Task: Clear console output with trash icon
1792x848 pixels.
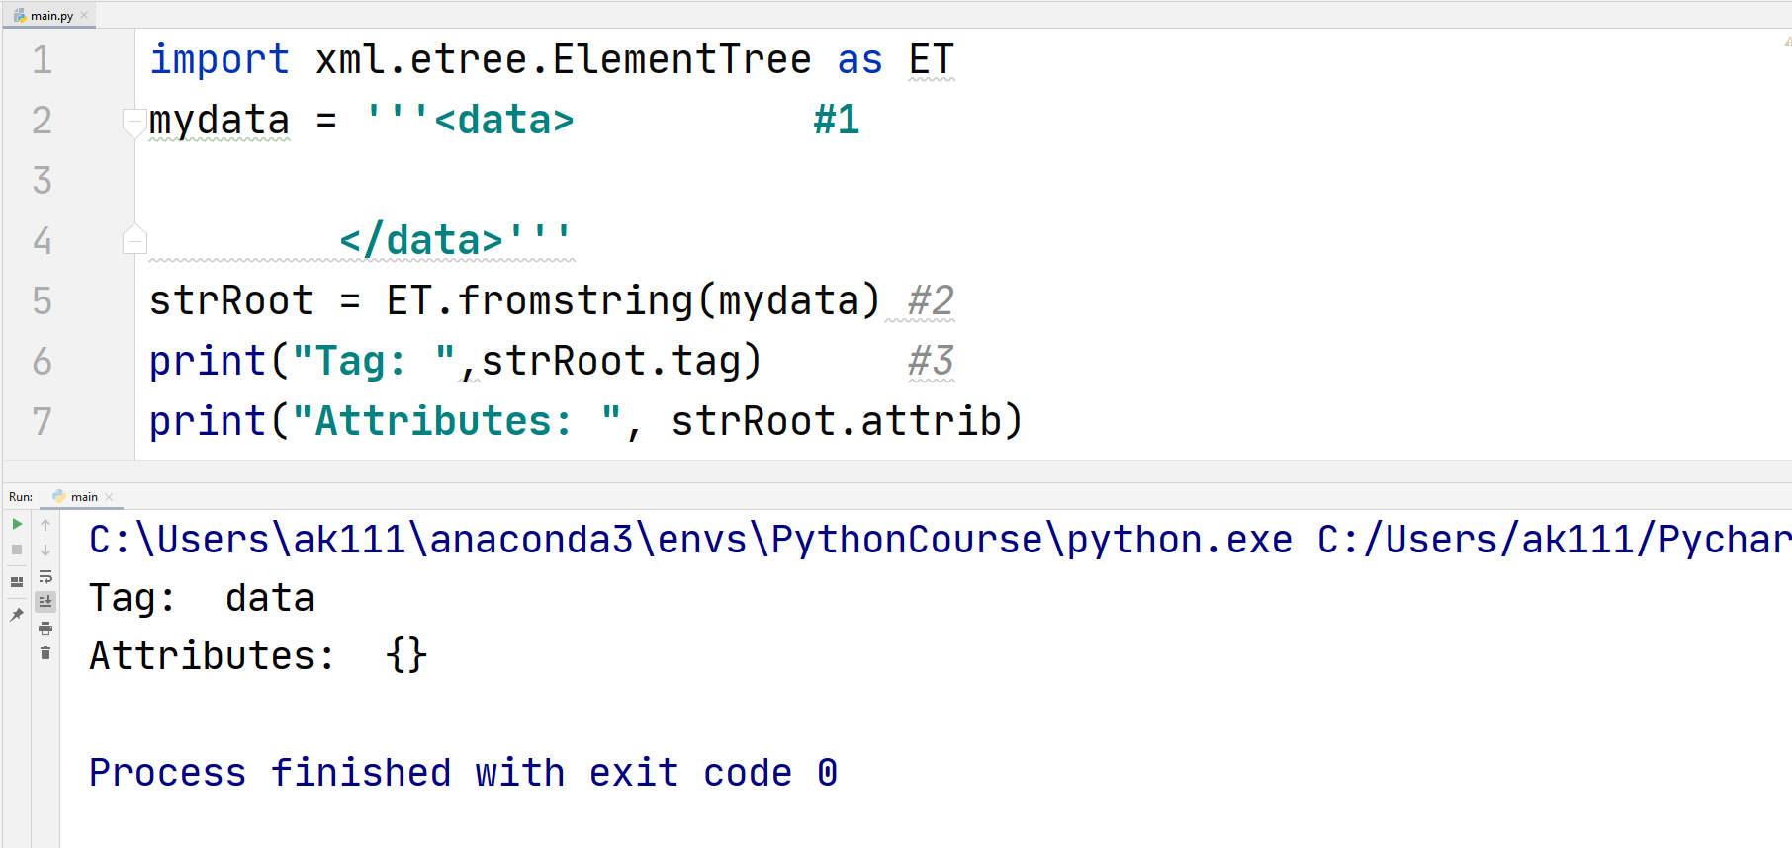Action: point(45,652)
